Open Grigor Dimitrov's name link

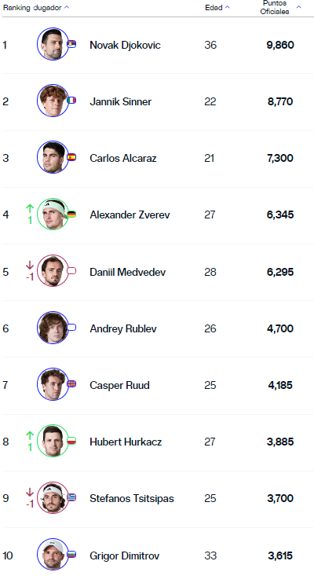pos(125,555)
